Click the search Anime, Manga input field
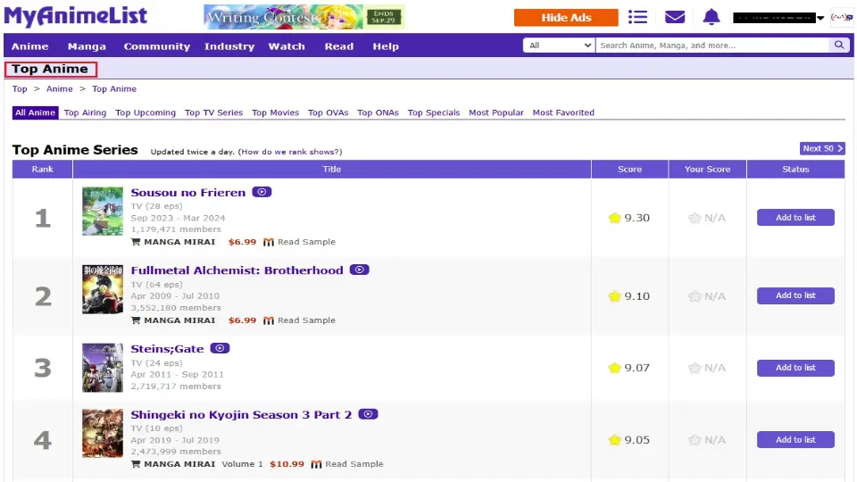857x482 pixels. [x=712, y=46]
